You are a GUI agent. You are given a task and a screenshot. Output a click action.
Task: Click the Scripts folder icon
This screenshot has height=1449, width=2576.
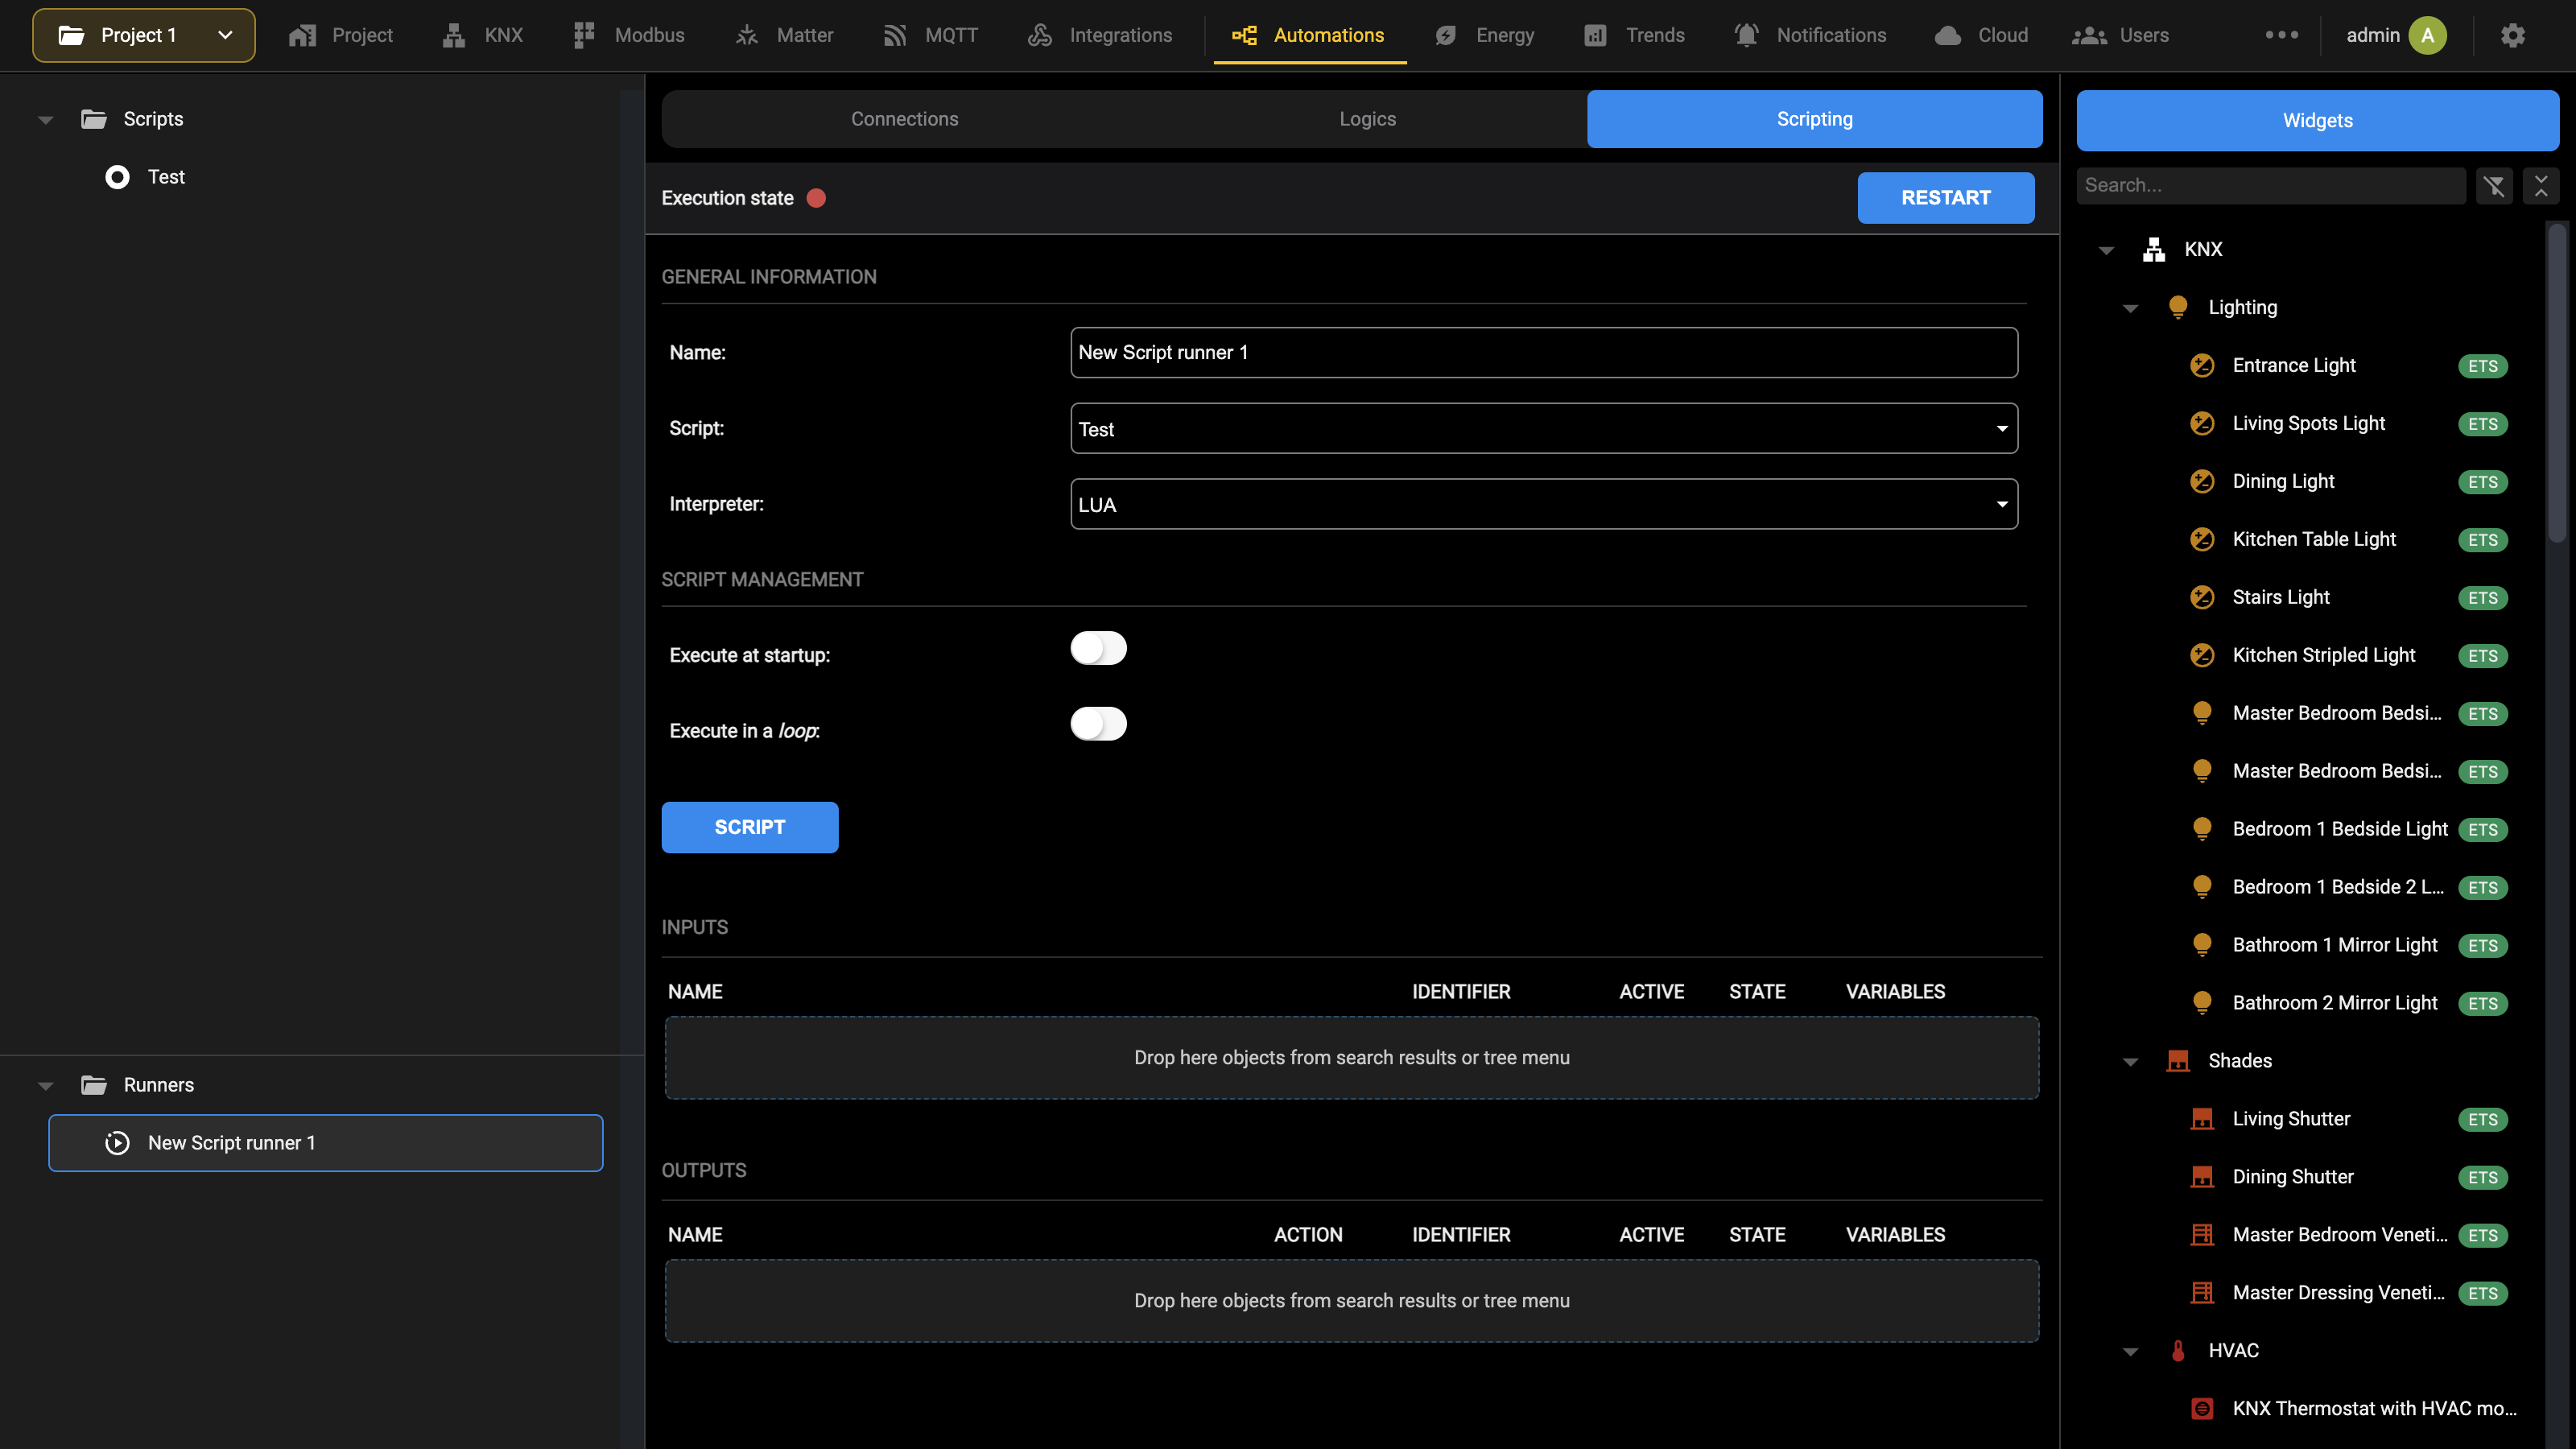(x=94, y=119)
